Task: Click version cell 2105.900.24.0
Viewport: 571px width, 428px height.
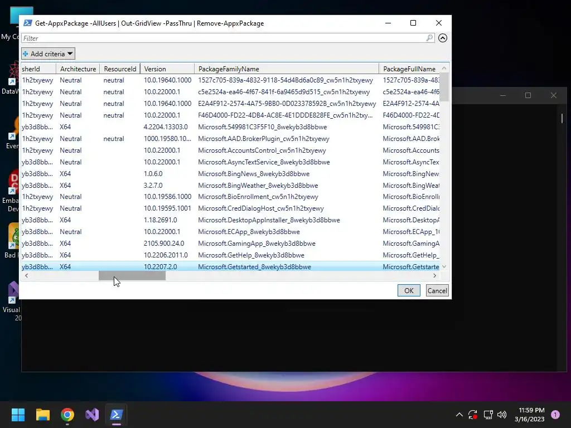Action: [x=164, y=244]
